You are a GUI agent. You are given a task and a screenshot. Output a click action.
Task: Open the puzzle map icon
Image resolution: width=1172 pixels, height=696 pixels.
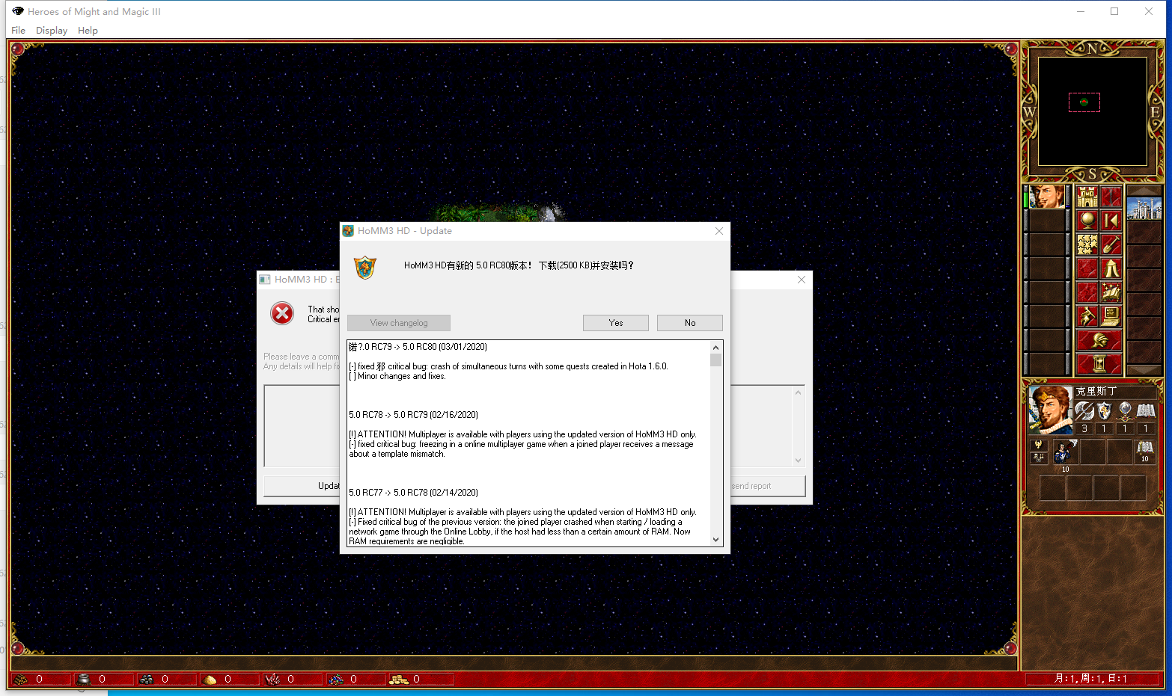[1087, 244]
